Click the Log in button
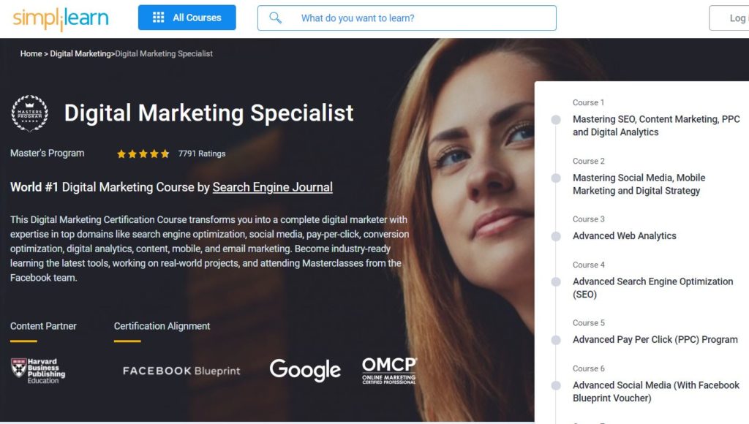 point(729,18)
